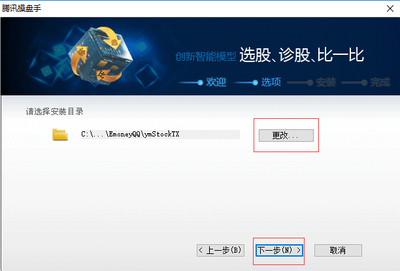This screenshot has height=271, width=400.
Task: Cancel installation with 取消 button
Action: pyautogui.click(x=338, y=250)
